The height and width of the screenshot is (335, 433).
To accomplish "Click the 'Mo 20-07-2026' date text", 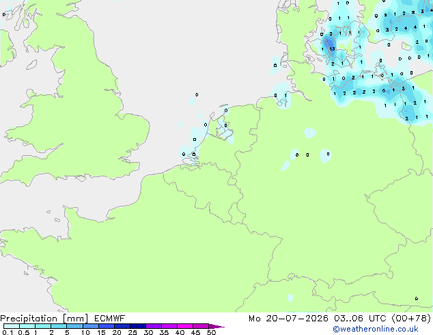I will pyautogui.click(x=288, y=319).
